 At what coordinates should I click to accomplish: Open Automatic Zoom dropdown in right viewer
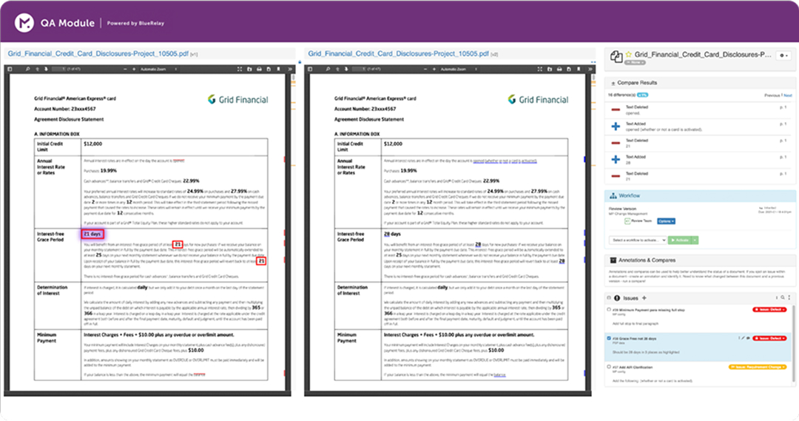(x=458, y=69)
